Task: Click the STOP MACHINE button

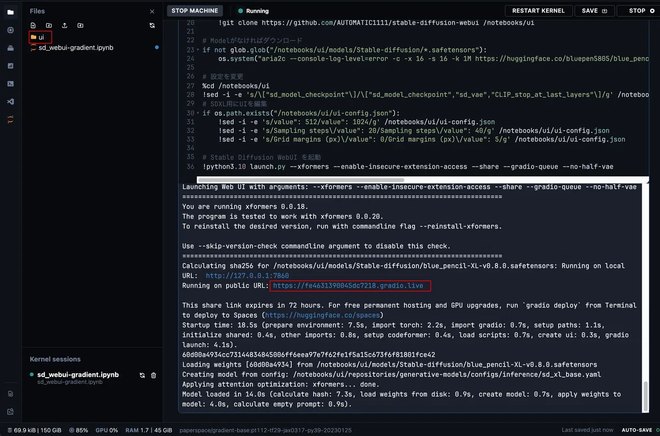Action: point(195,10)
